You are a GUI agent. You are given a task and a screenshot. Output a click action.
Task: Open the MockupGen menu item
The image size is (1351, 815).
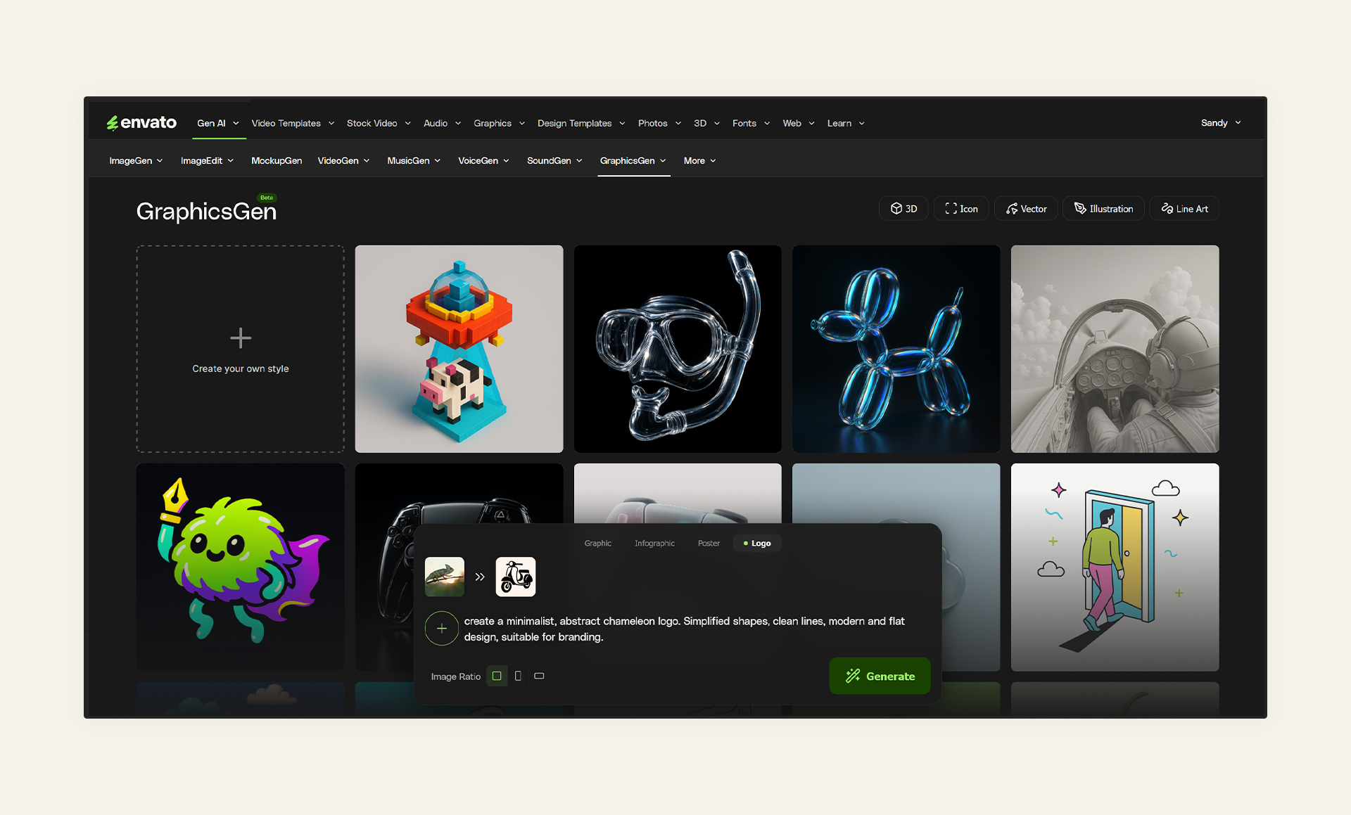[x=277, y=161]
